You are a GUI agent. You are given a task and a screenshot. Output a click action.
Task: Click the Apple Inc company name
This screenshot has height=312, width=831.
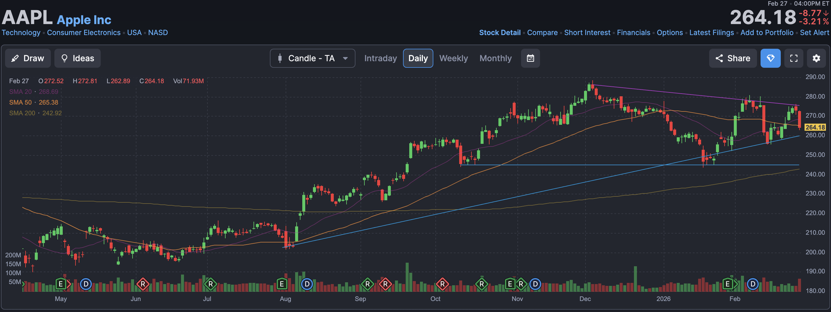84,20
